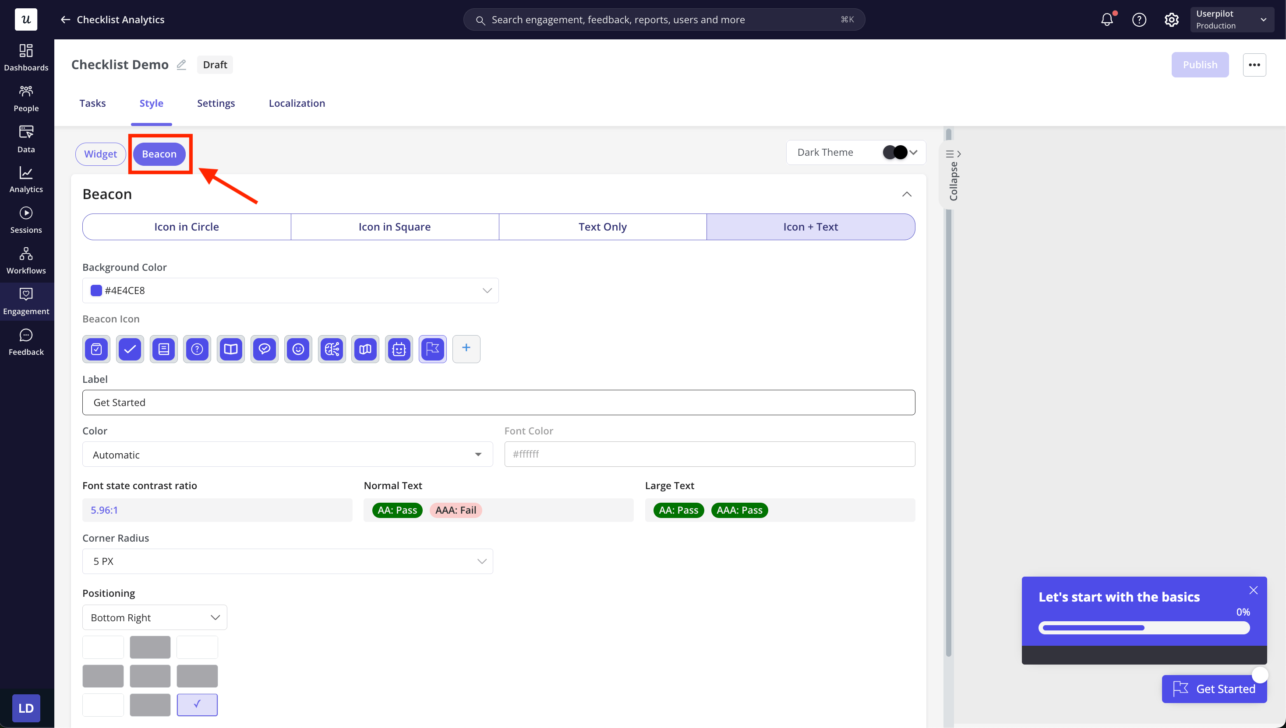
Task: Select the Beacon pill tab
Action: click(x=159, y=154)
